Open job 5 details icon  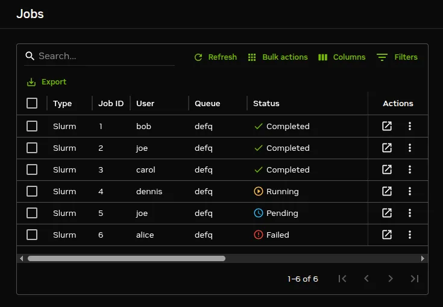click(387, 213)
